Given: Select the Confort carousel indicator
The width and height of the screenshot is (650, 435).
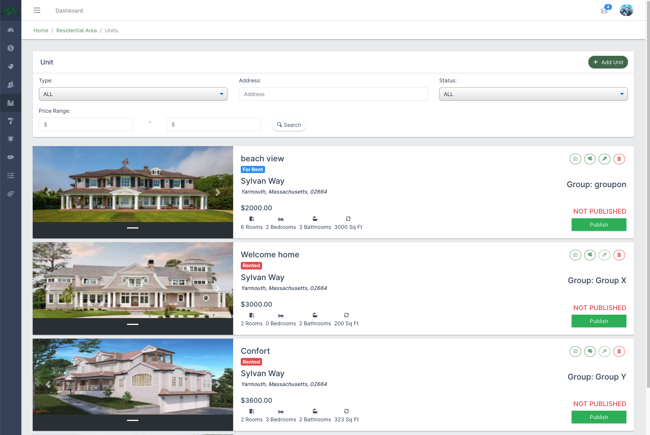Looking at the screenshot, I should 133,420.
